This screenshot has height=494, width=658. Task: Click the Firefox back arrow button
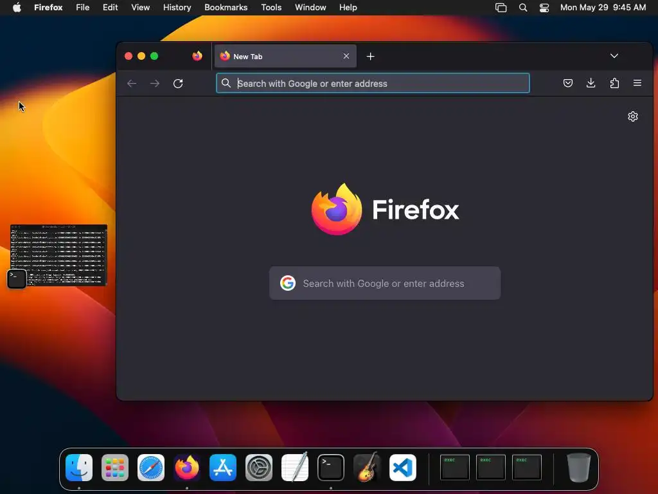point(132,84)
